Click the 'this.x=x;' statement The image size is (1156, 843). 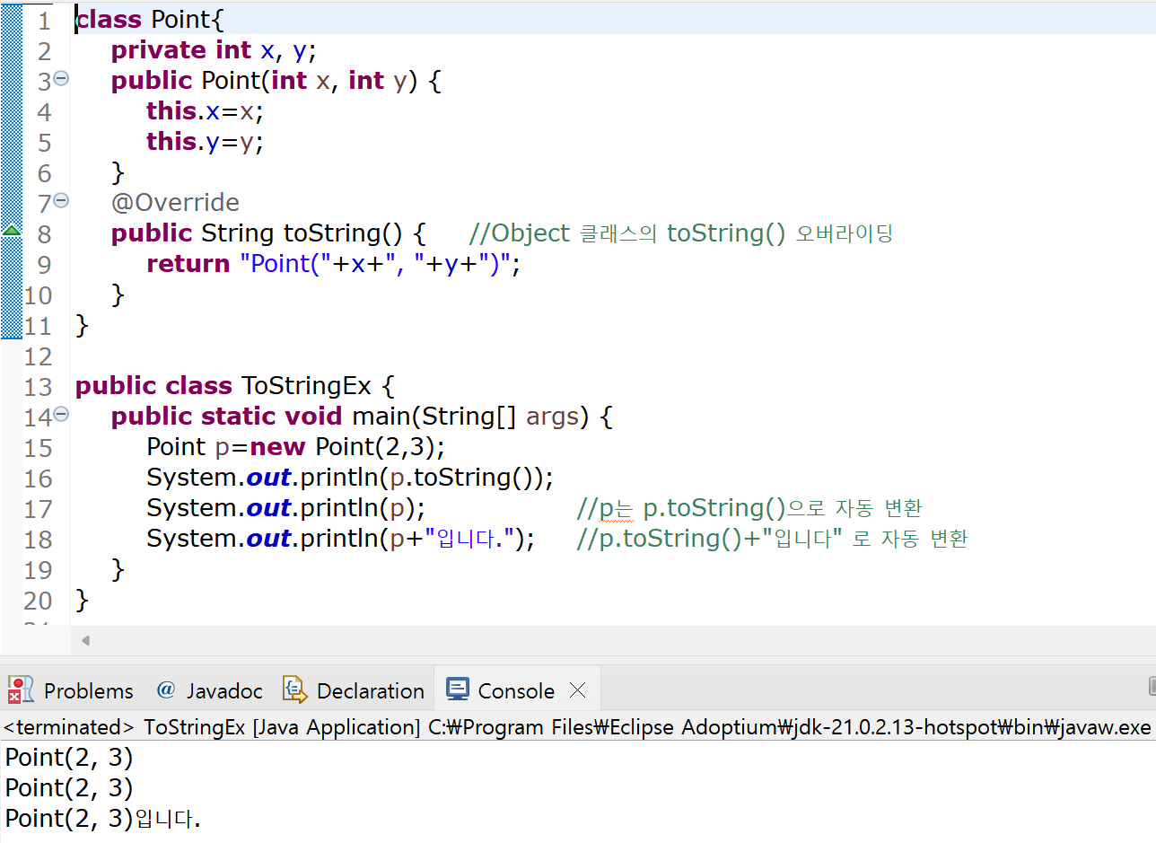[x=206, y=111]
